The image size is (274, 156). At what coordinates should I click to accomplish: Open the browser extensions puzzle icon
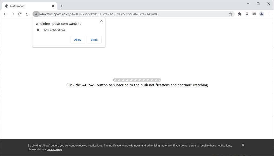coord(239,14)
